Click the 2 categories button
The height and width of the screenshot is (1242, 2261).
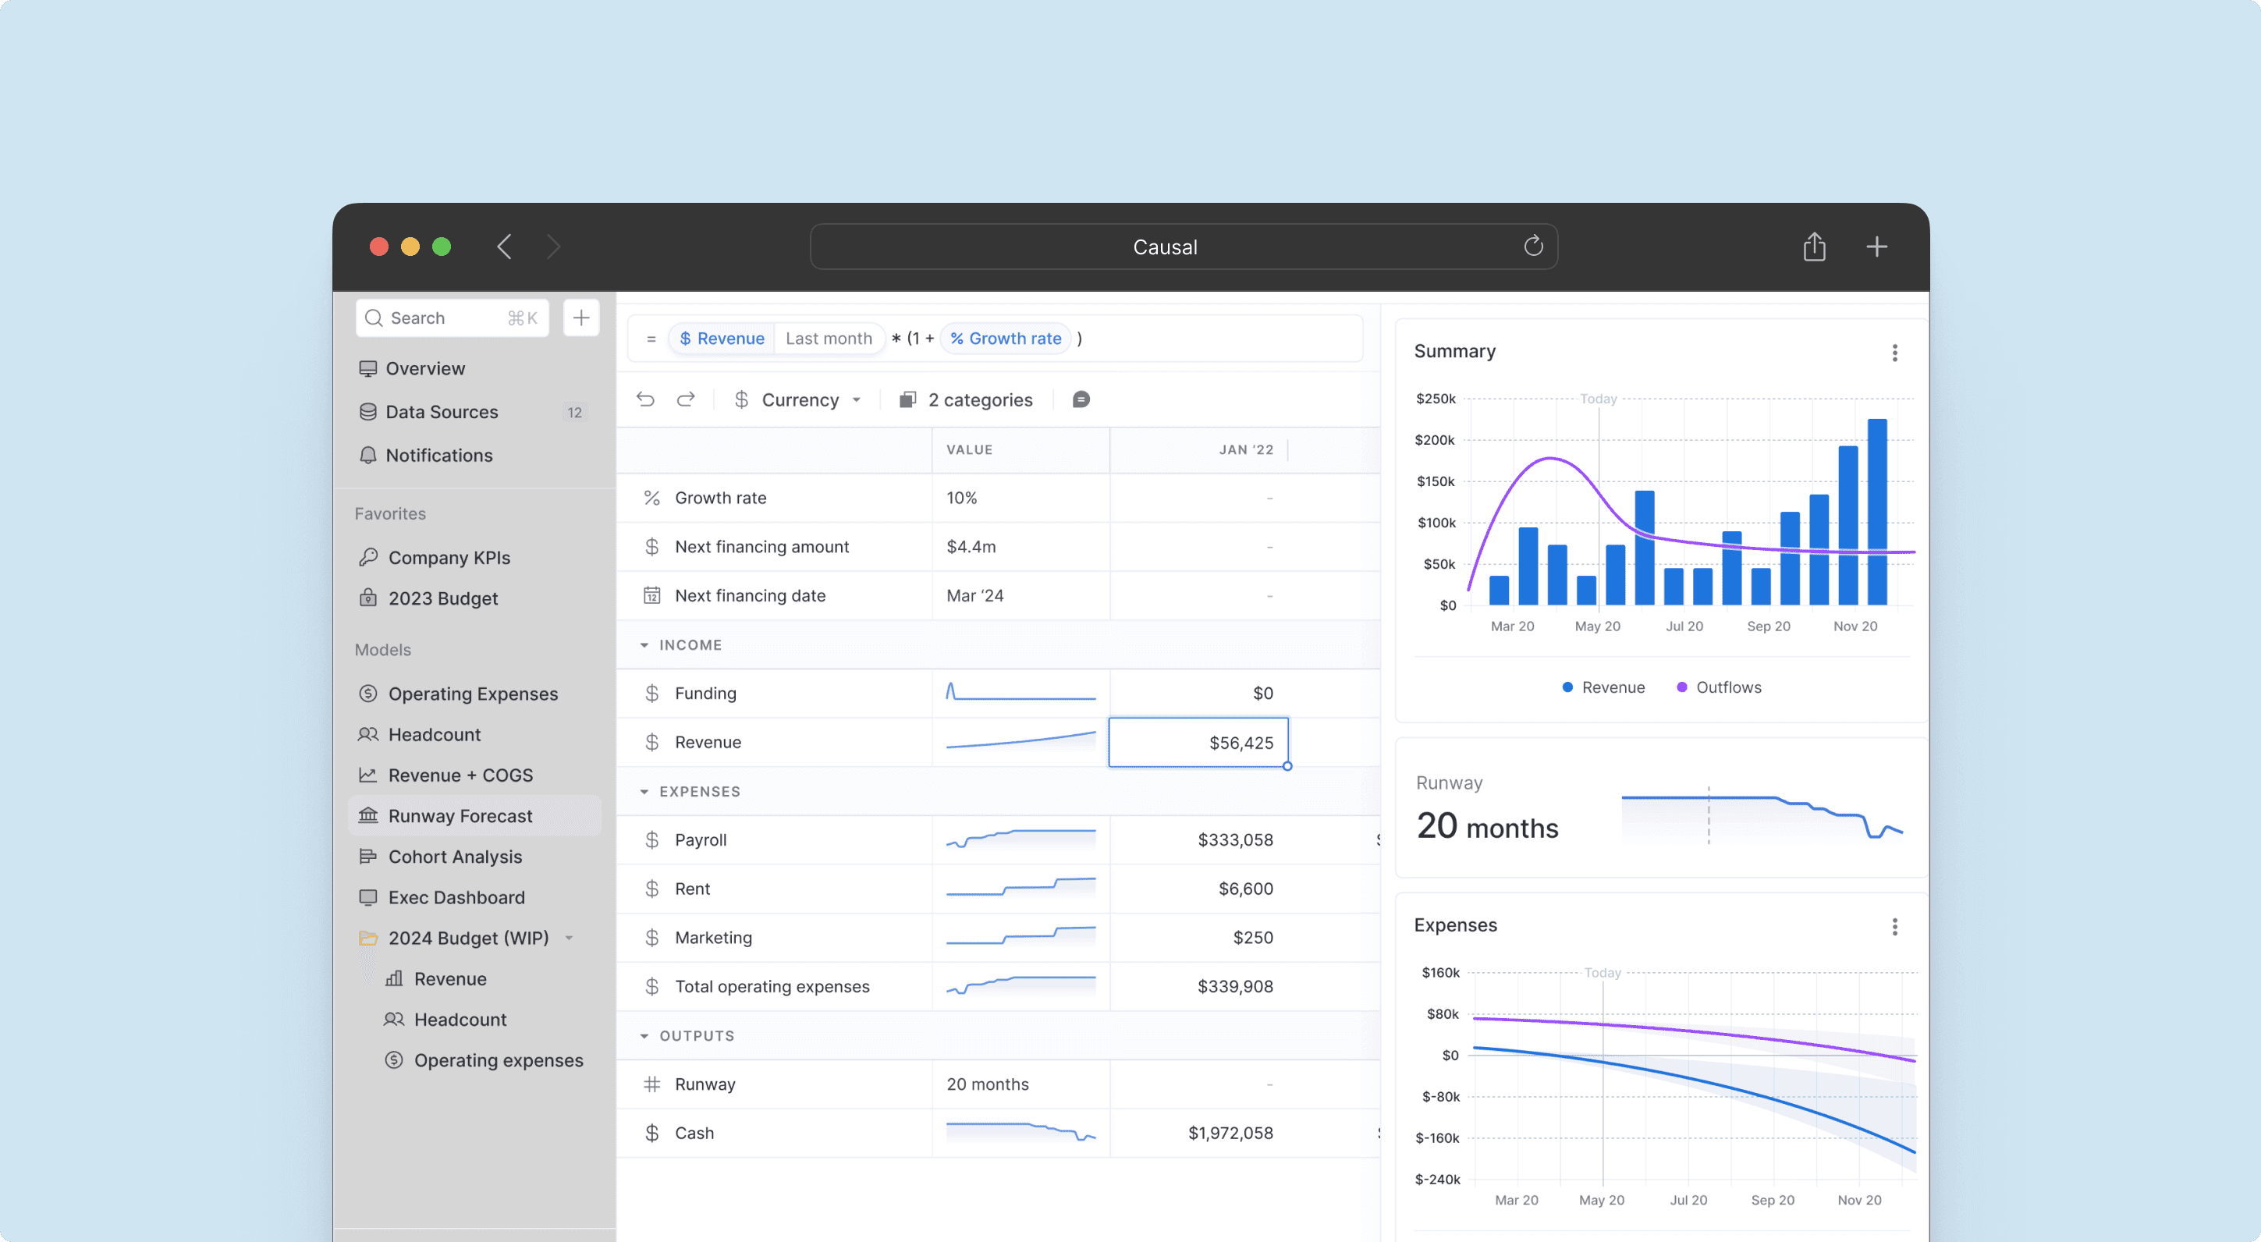pyautogui.click(x=967, y=399)
